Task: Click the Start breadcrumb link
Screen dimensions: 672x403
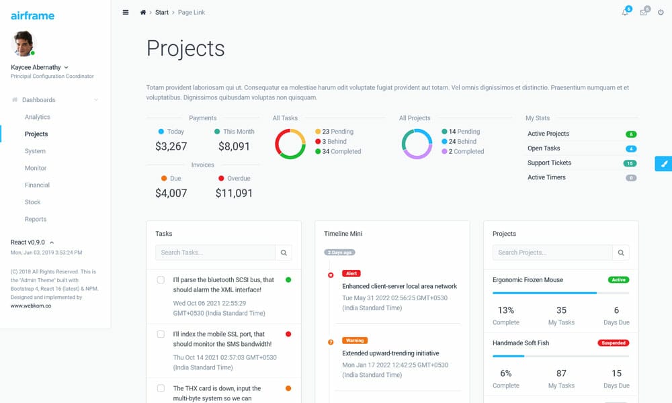Action: click(x=161, y=12)
